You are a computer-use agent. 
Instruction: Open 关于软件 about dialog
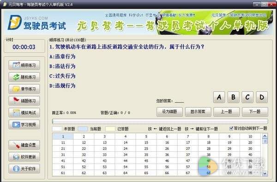pos(24,169)
